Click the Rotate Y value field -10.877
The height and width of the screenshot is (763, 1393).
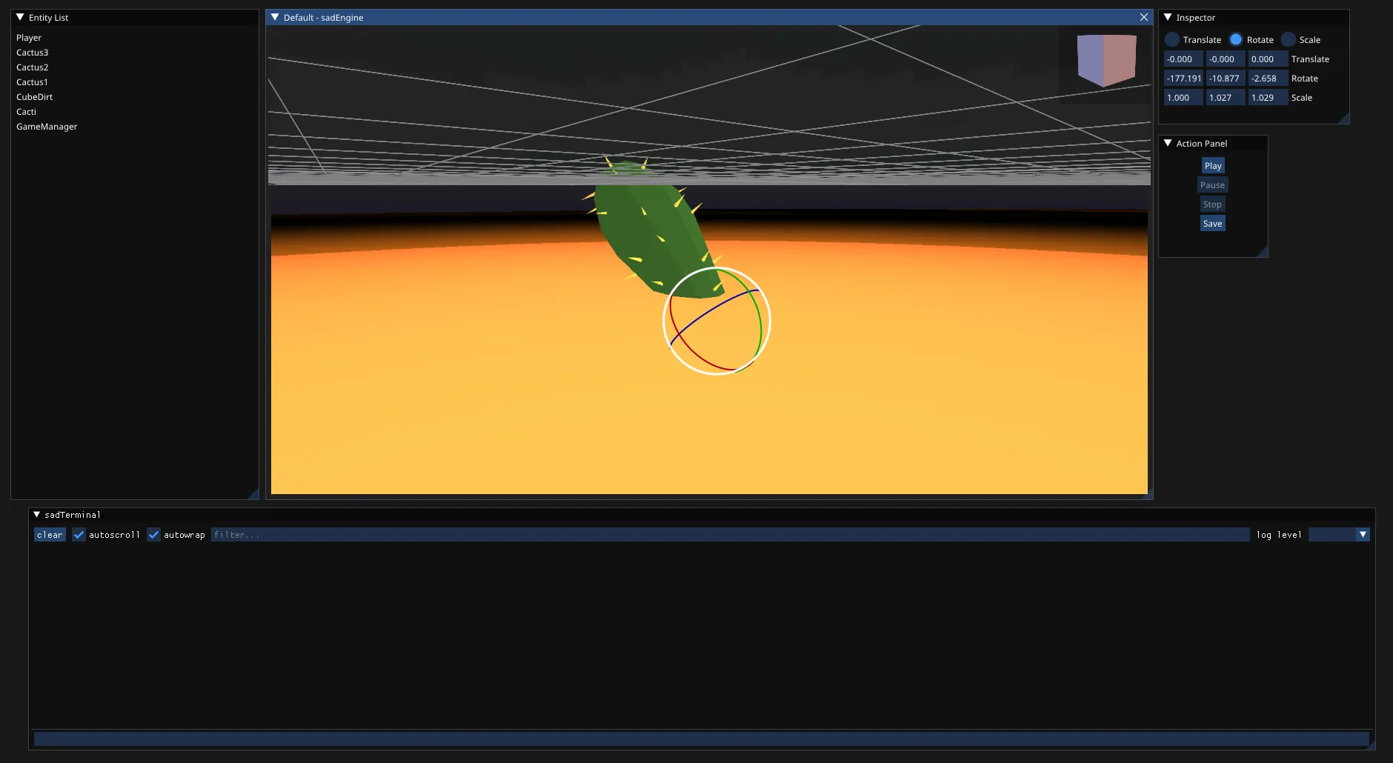1226,79
